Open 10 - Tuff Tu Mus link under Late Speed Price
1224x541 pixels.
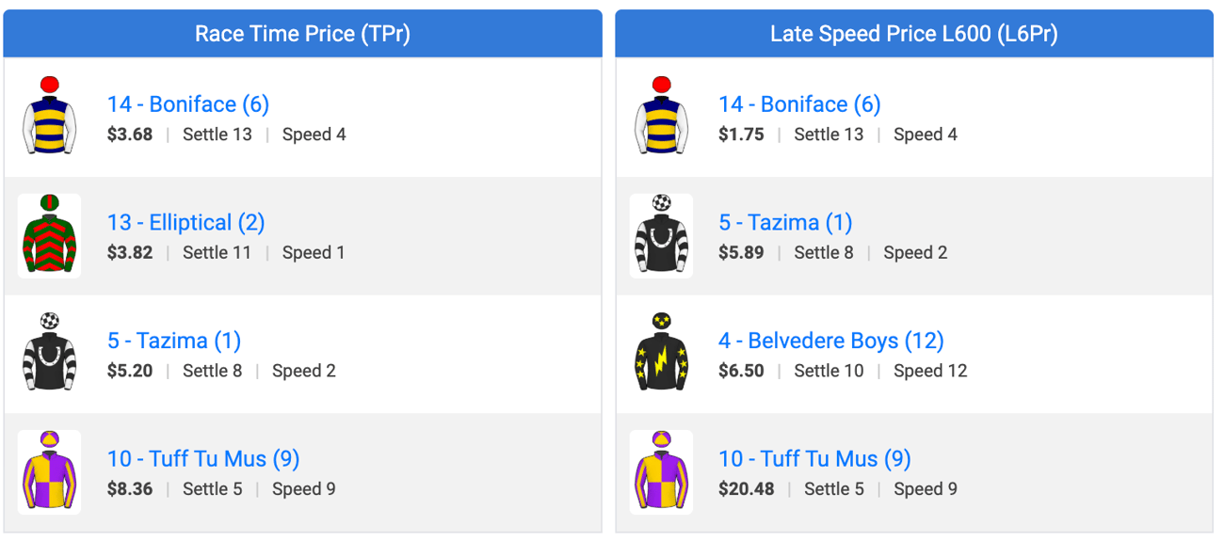815,459
